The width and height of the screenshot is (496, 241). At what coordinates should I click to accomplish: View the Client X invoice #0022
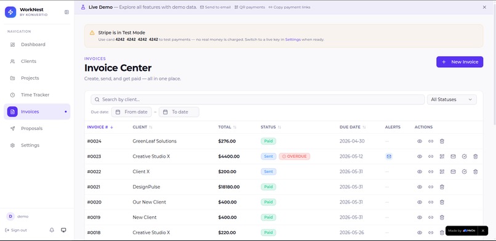pos(420,171)
